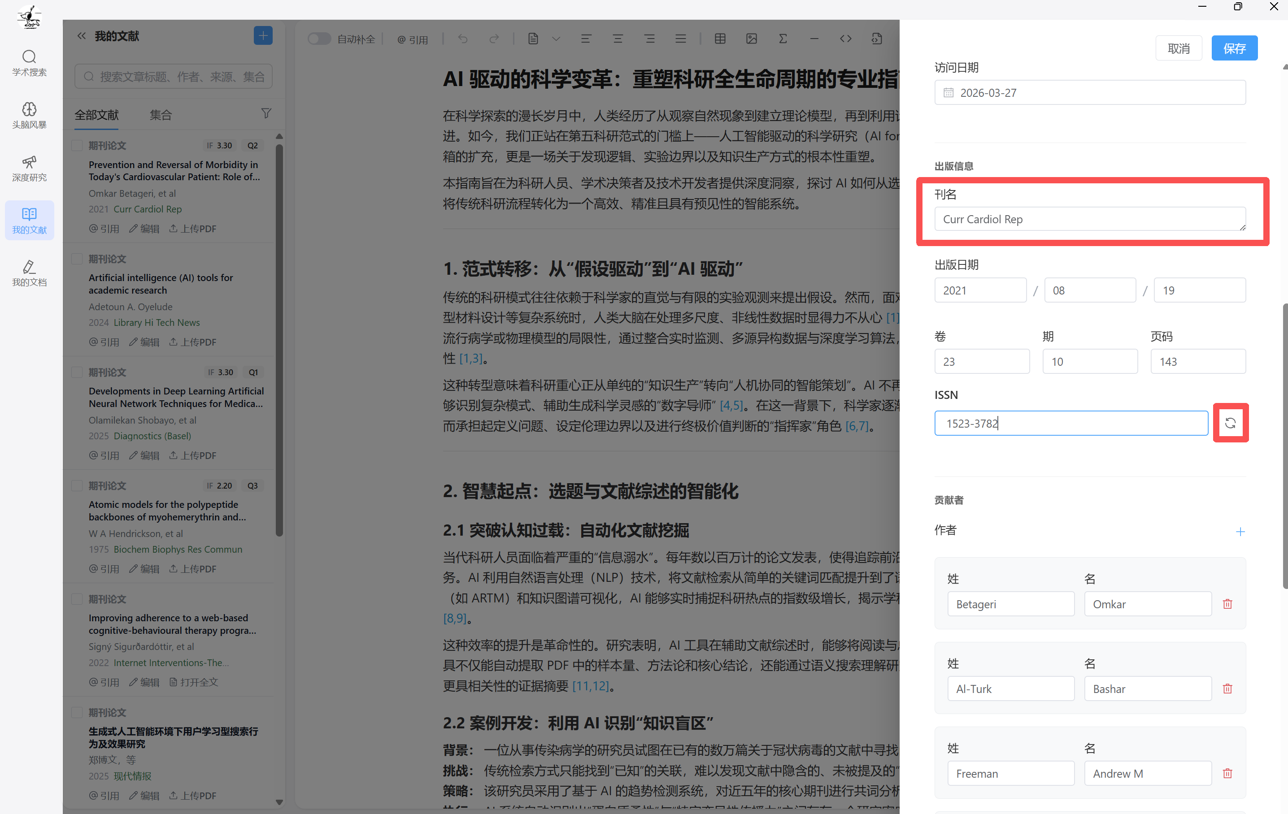The image size is (1288, 814).
Task: Open the calendar for the access date
Action: click(x=949, y=92)
